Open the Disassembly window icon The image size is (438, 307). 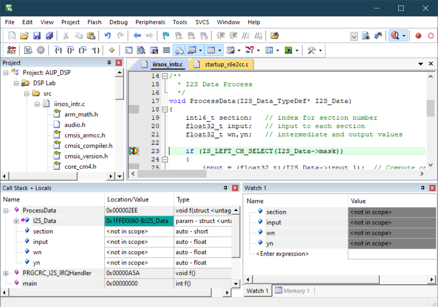coord(141,50)
